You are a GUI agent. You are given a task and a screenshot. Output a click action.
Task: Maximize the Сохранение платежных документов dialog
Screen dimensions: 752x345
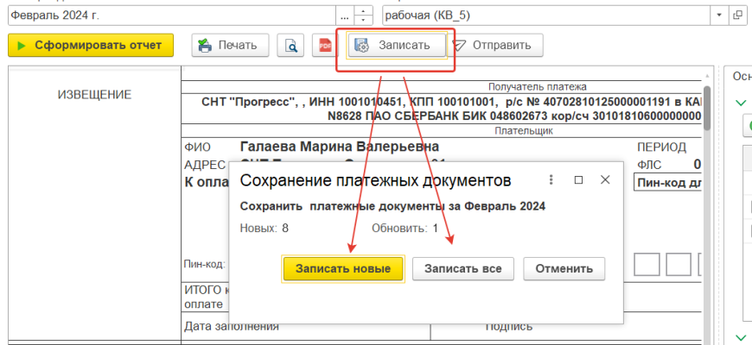coord(579,180)
